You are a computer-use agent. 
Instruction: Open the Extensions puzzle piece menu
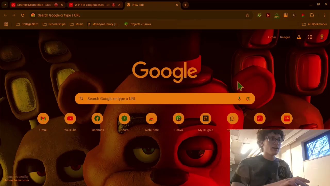(x=312, y=15)
